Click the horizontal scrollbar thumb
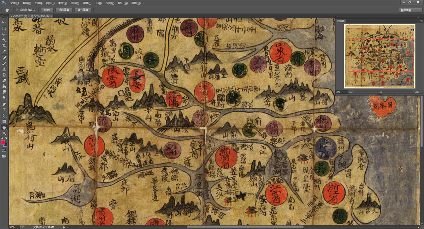This screenshot has height=229, width=424. coord(245,227)
